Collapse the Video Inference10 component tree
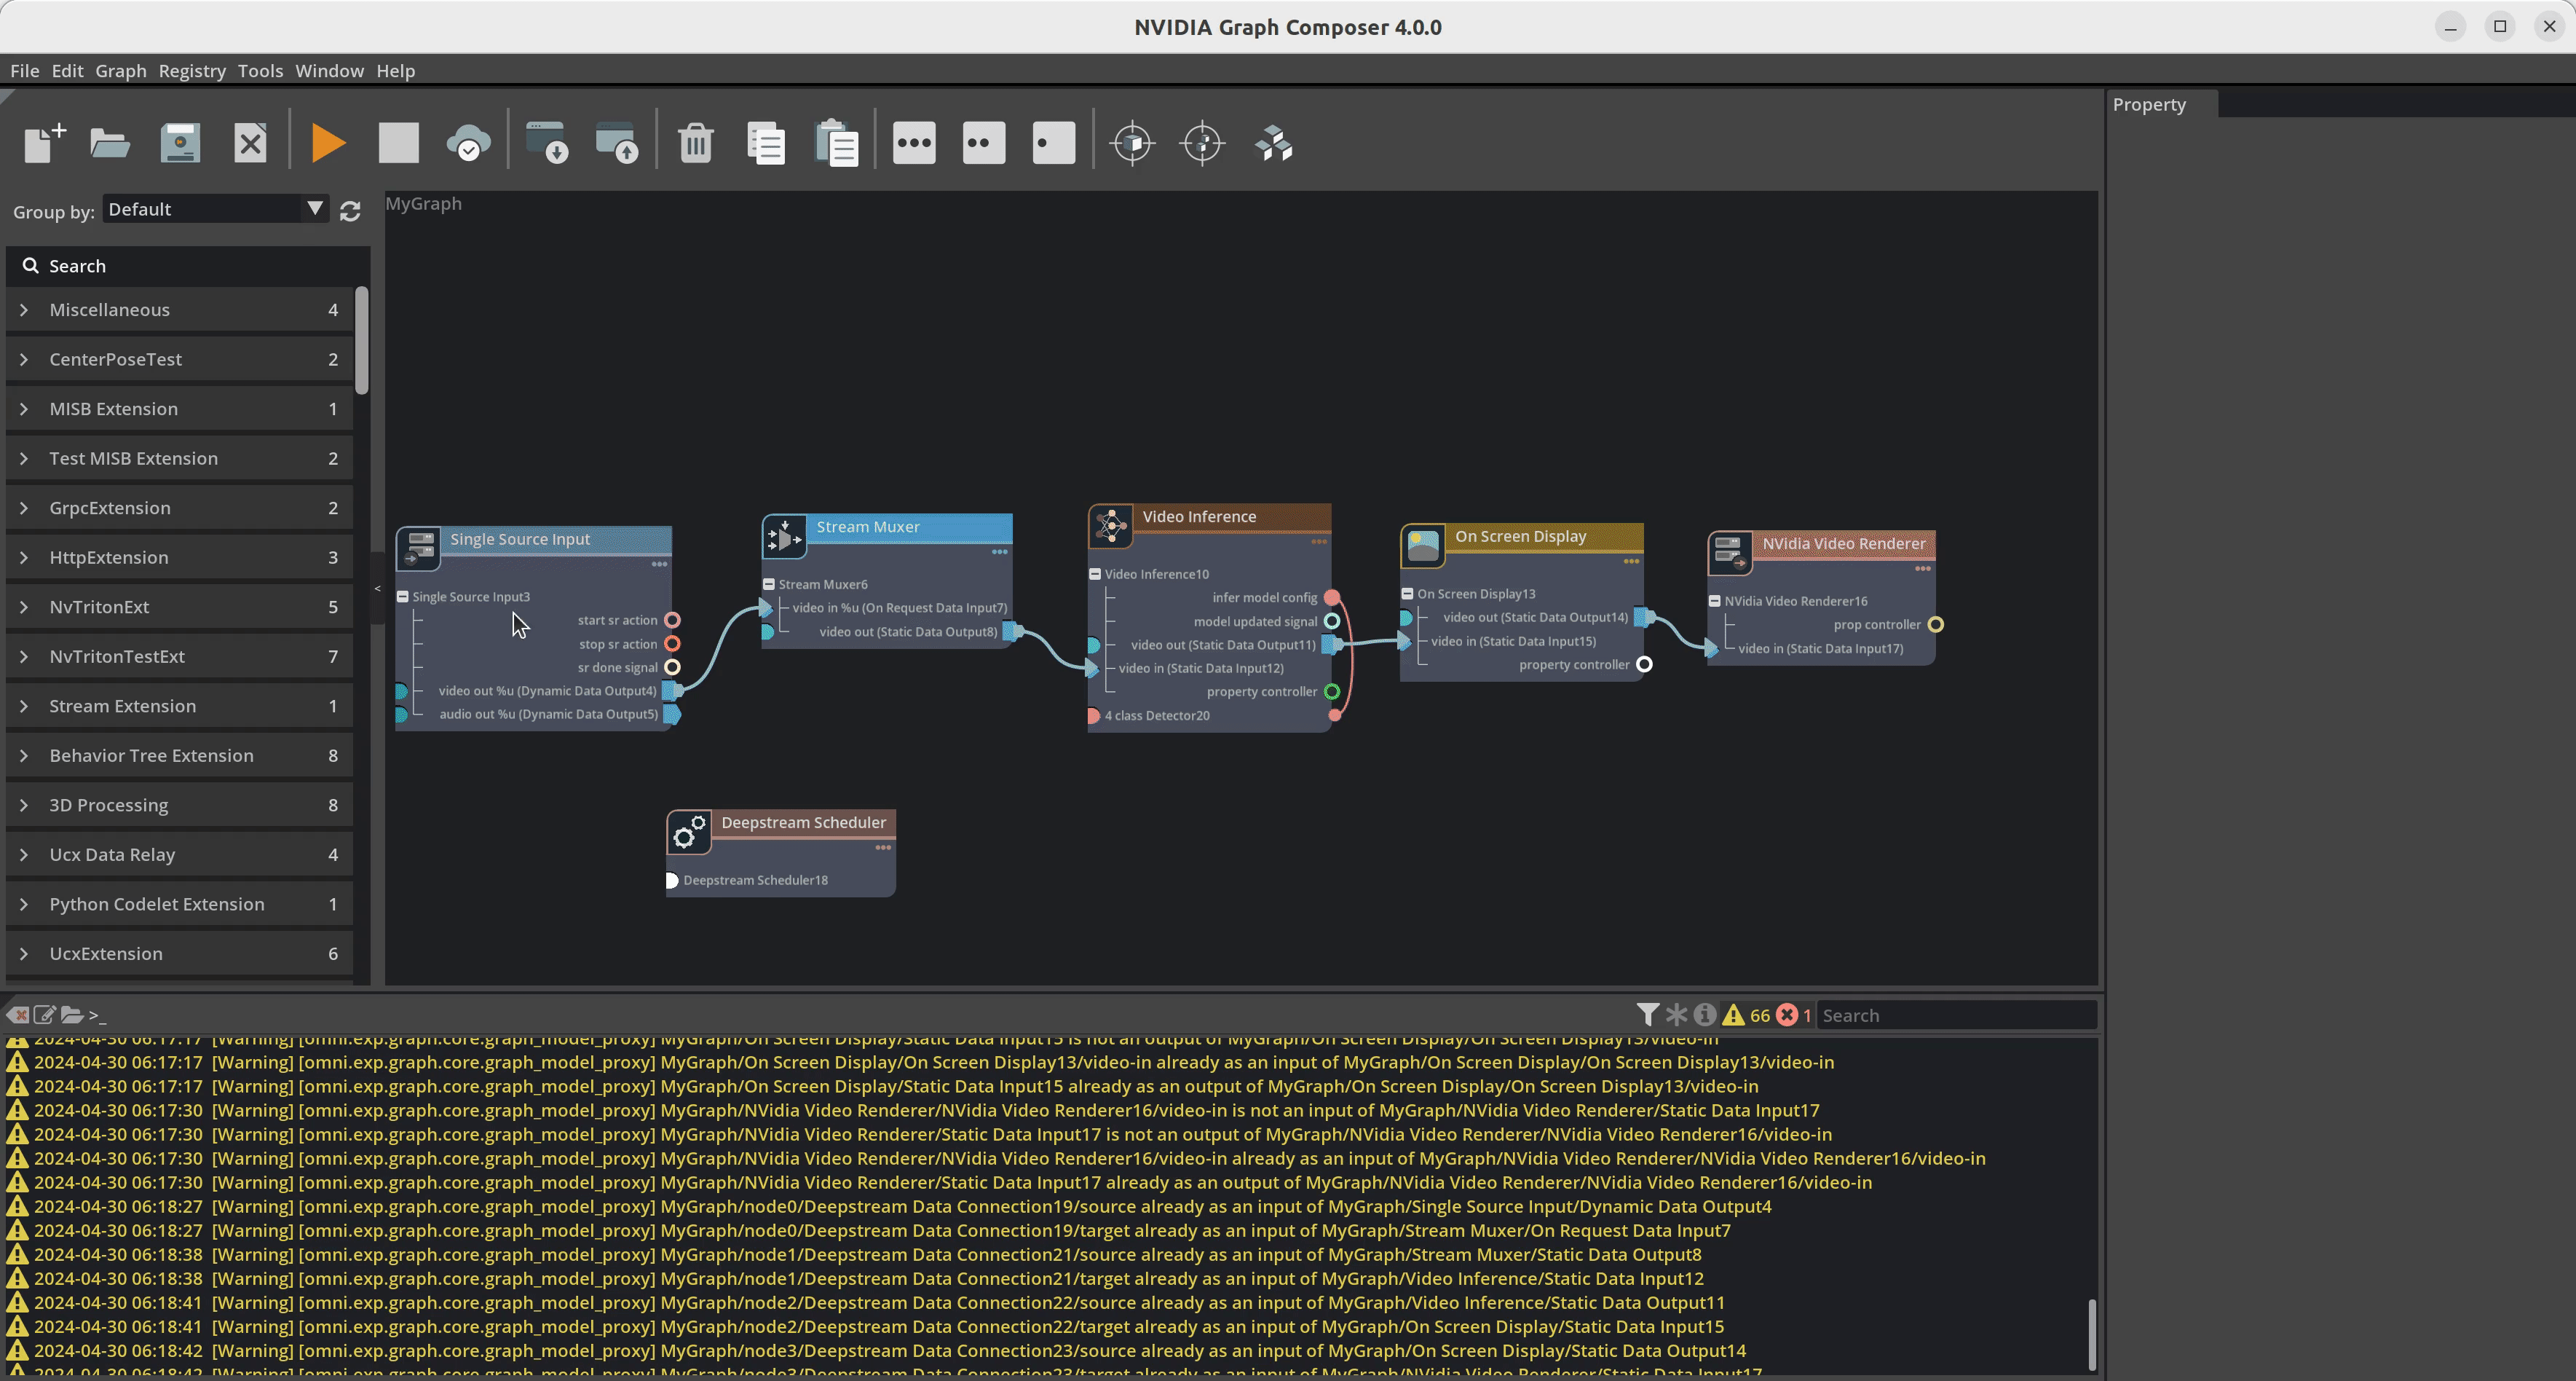 click(1095, 575)
